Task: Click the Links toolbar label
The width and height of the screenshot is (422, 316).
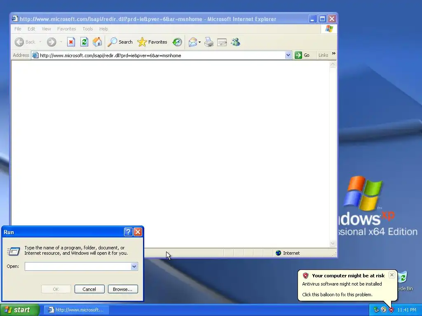Action: click(x=323, y=55)
